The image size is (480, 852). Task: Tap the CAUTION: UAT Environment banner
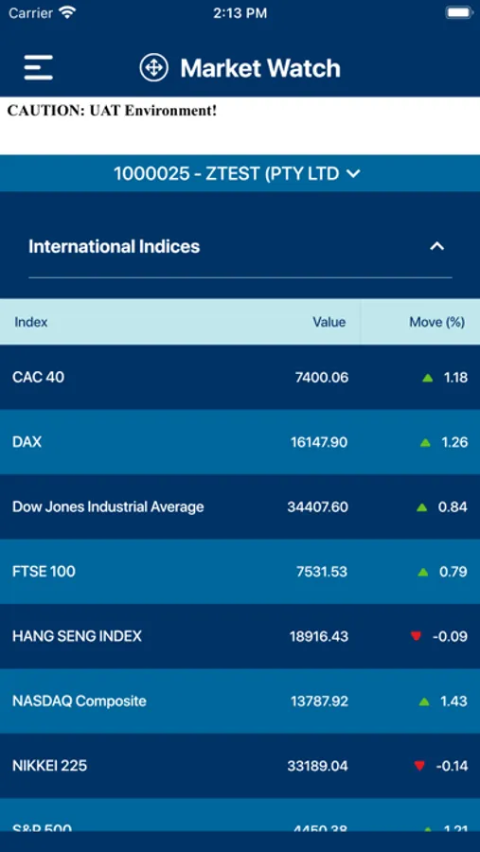[240, 126]
